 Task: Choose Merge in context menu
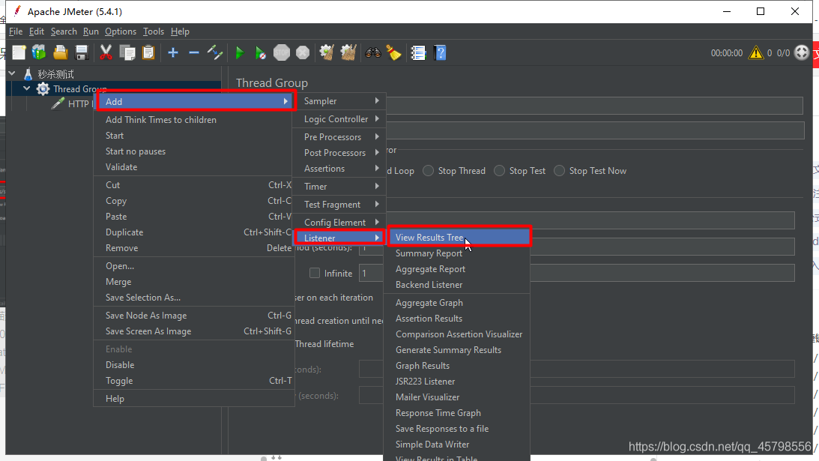[x=193, y=282]
